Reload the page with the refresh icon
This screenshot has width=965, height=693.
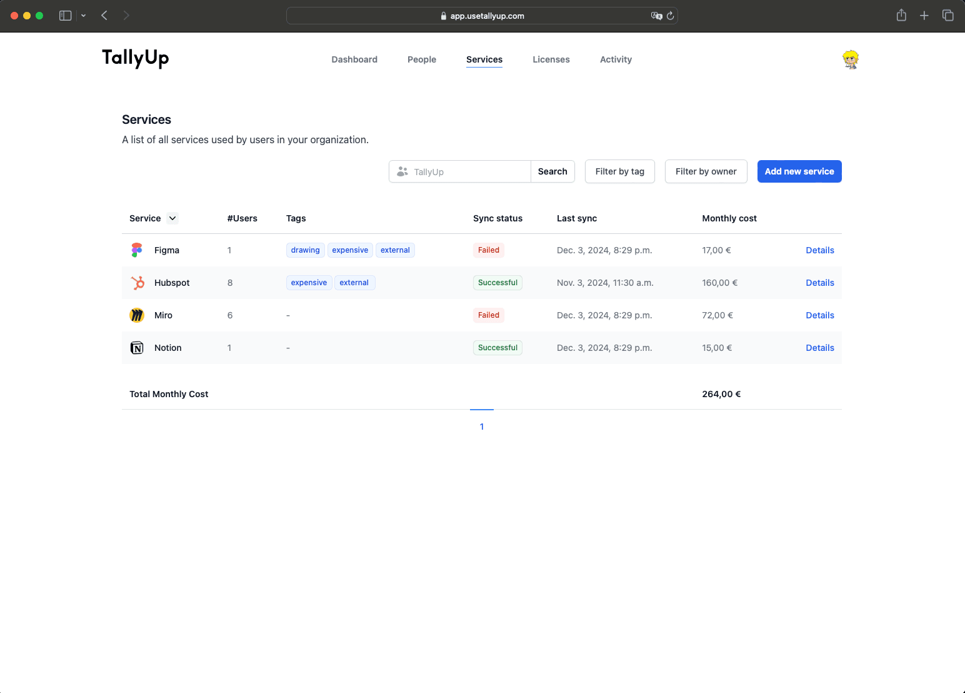point(671,16)
